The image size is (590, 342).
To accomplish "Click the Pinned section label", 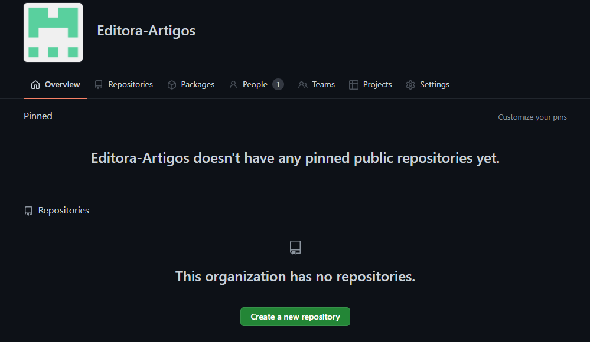I will (38, 116).
